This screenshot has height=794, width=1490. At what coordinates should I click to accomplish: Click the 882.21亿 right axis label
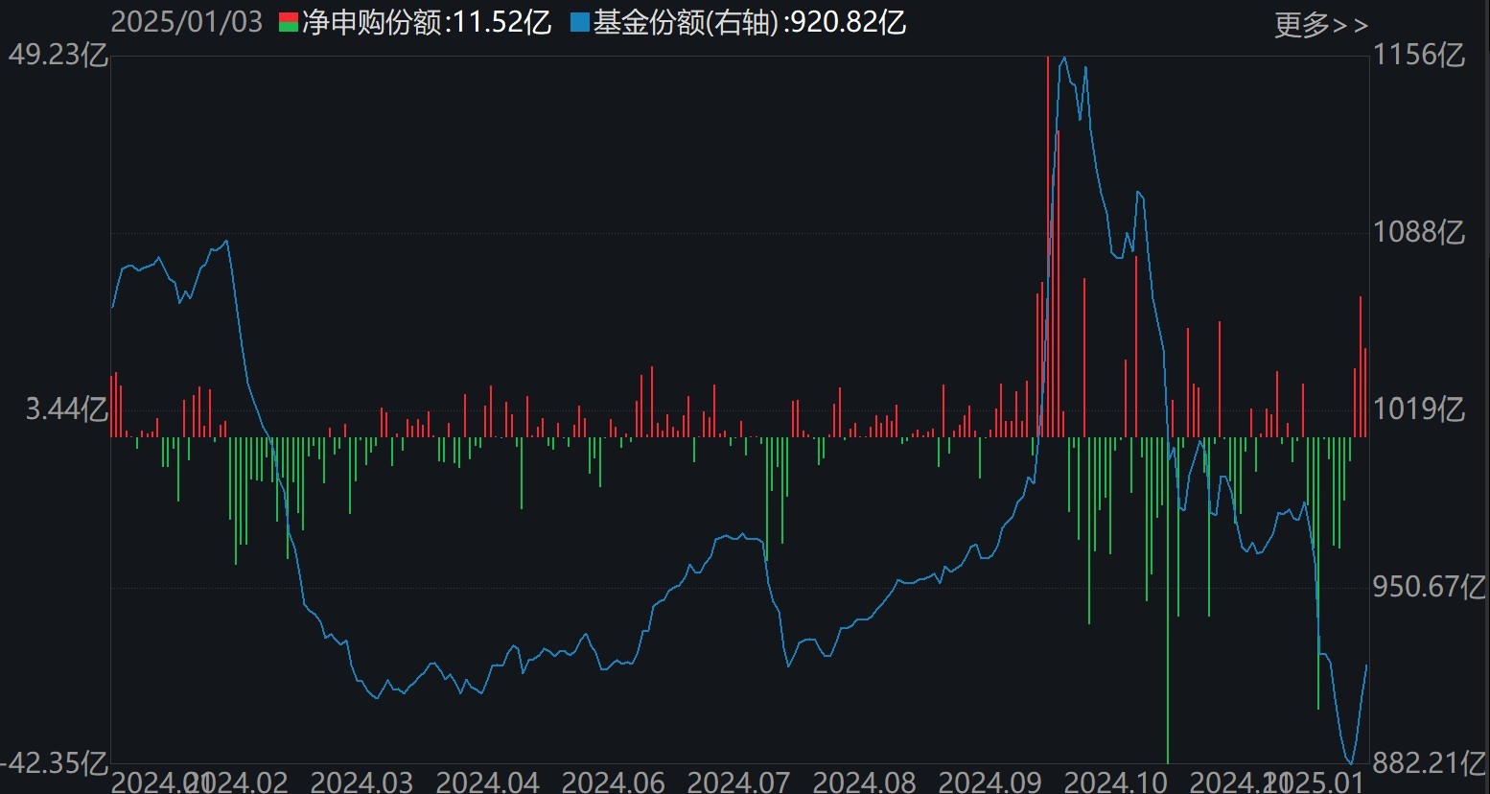click(1429, 763)
